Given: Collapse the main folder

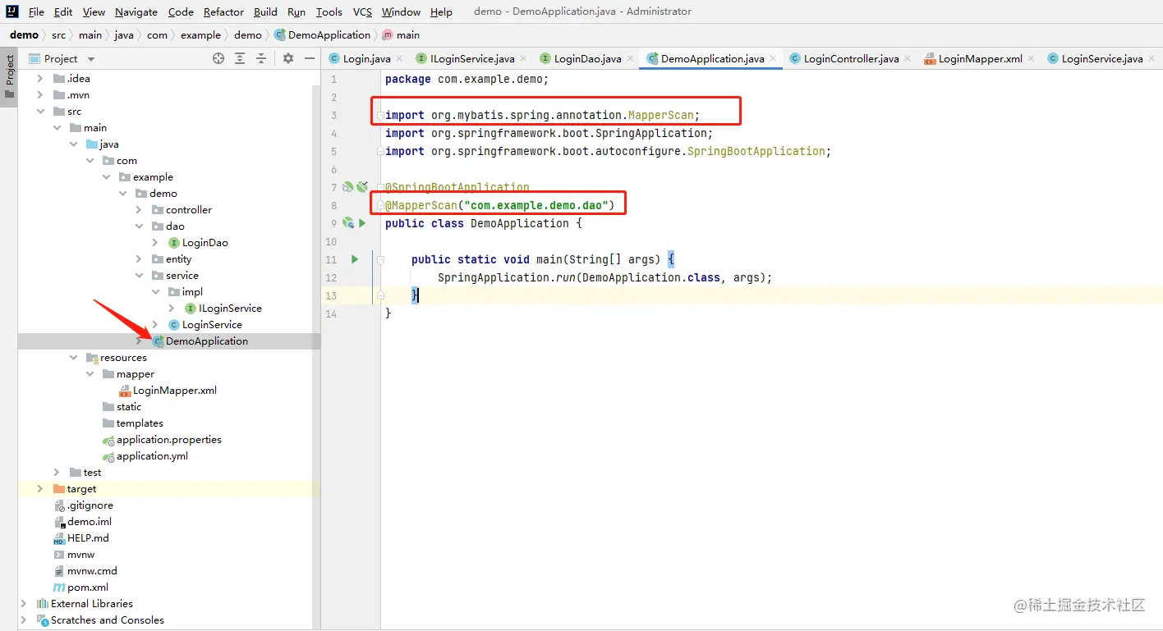Looking at the screenshot, I should (x=57, y=128).
